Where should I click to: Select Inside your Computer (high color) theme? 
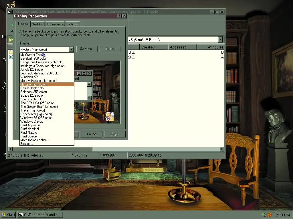(x=47, y=66)
